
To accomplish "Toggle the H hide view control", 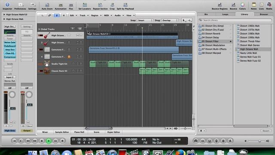I will [x=64, y=15].
